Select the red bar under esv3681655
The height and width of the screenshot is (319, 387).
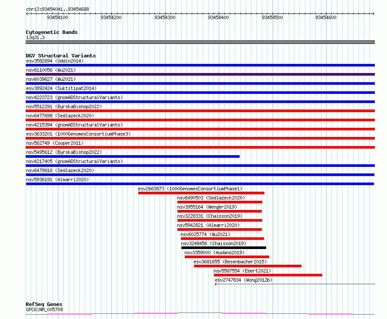[x=247, y=266]
